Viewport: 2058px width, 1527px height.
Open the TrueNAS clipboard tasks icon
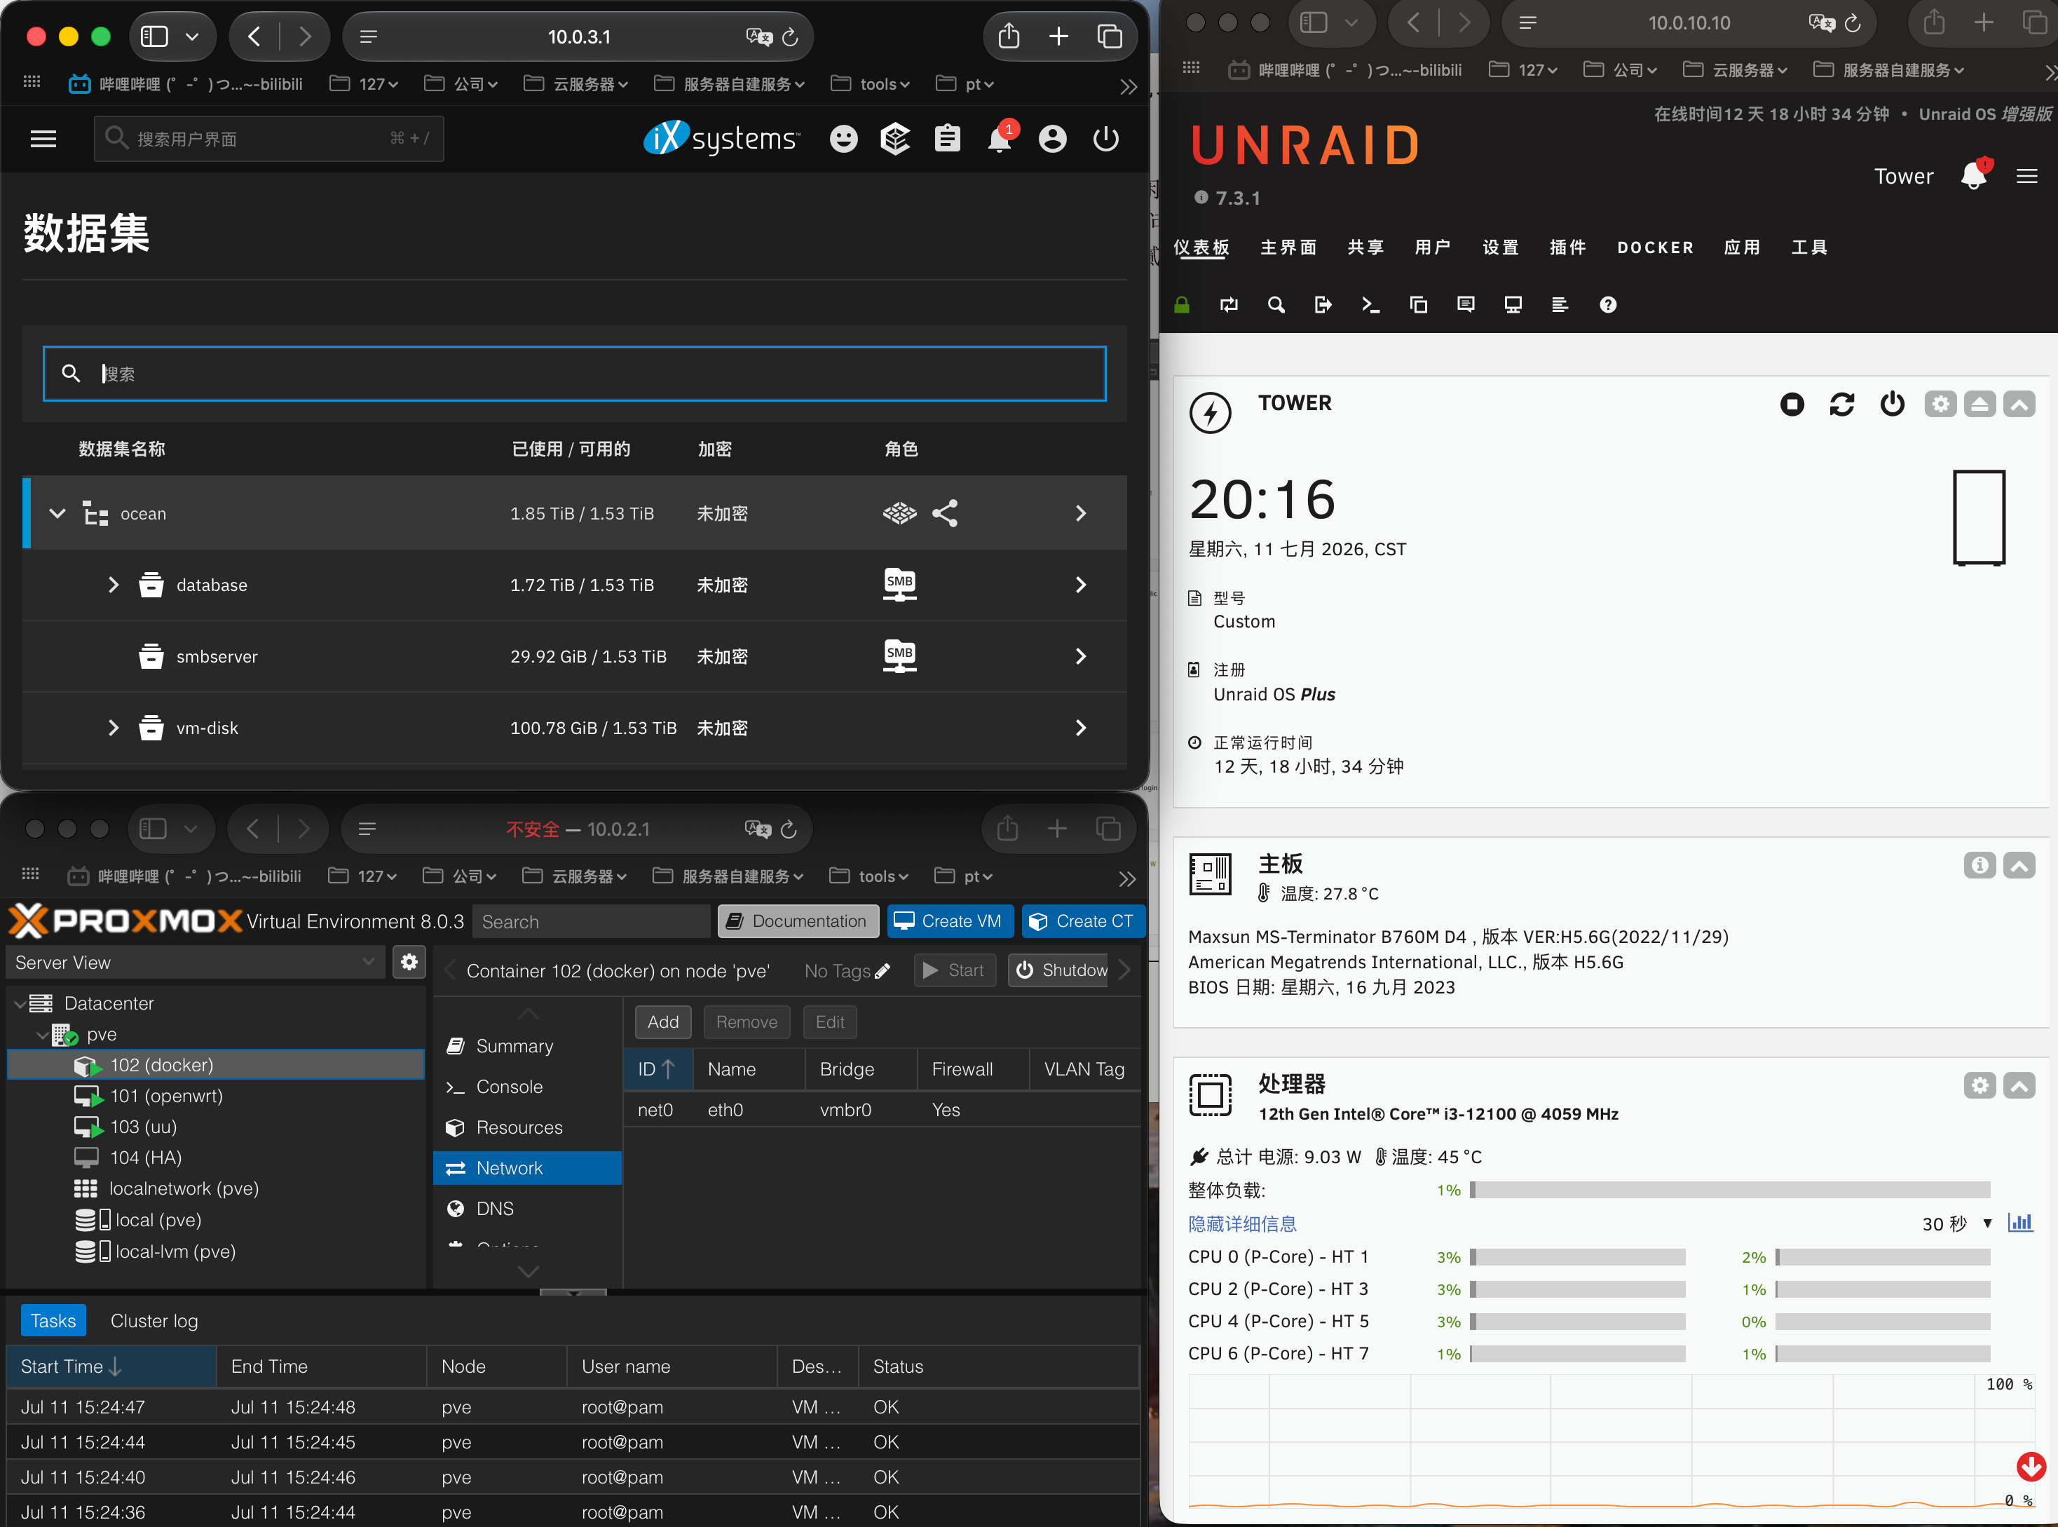tap(947, 139)
